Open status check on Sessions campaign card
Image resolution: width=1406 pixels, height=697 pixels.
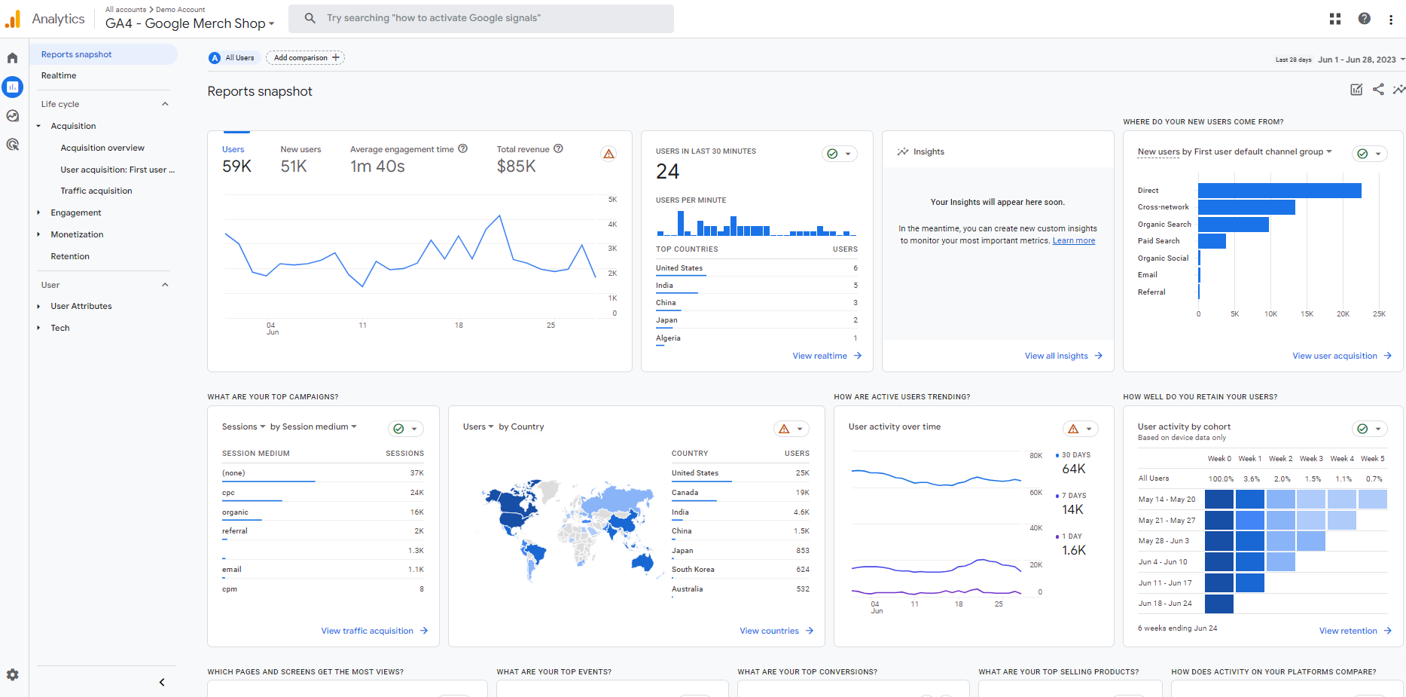[405, 429]
